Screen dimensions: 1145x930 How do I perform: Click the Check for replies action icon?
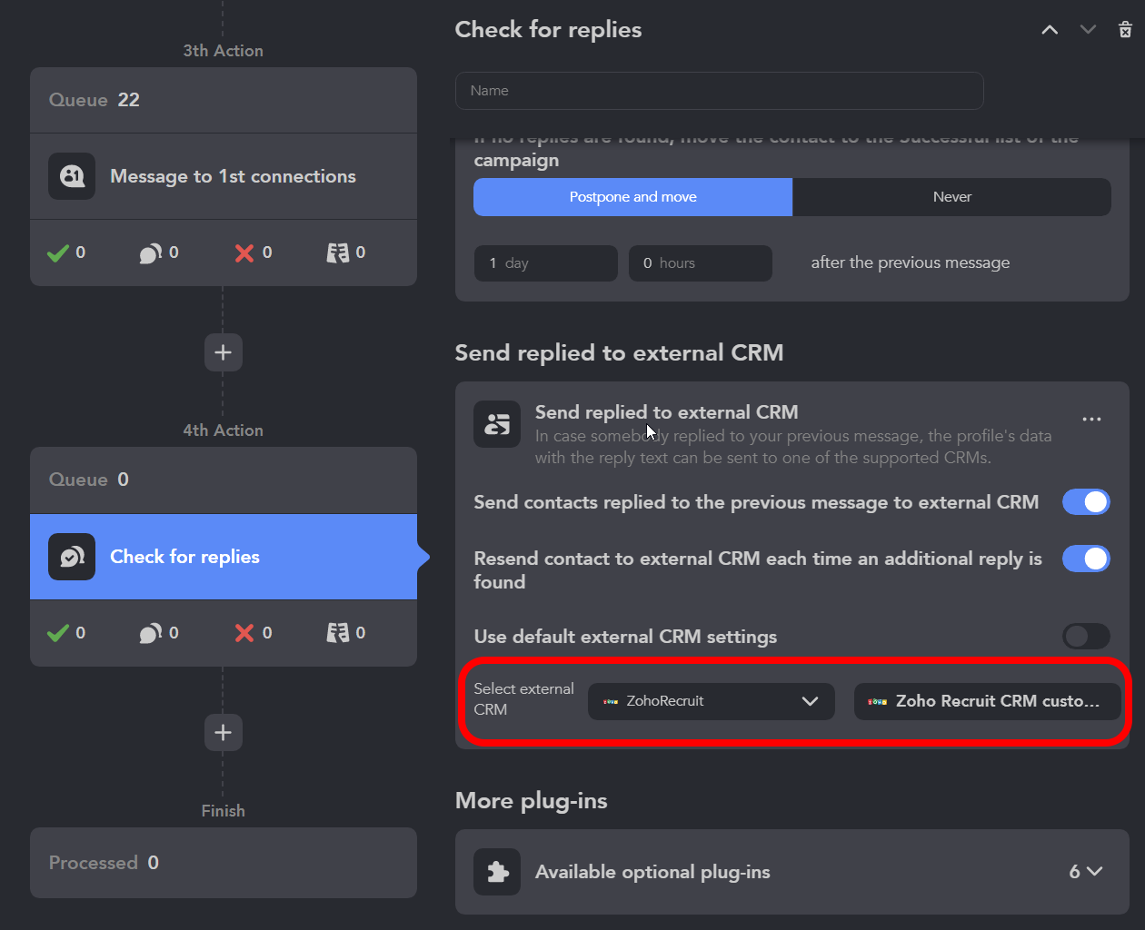[x=72, y=557]
